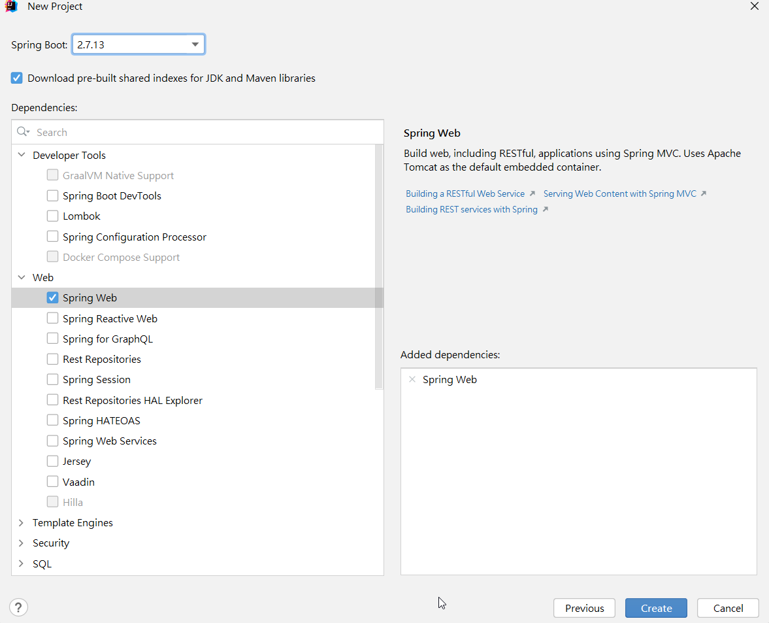Close the New Project dialog
Screen dimensions: 769x623
[754, 6]
